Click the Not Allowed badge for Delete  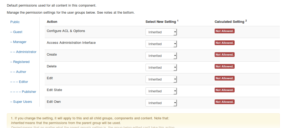pos(224,66)
